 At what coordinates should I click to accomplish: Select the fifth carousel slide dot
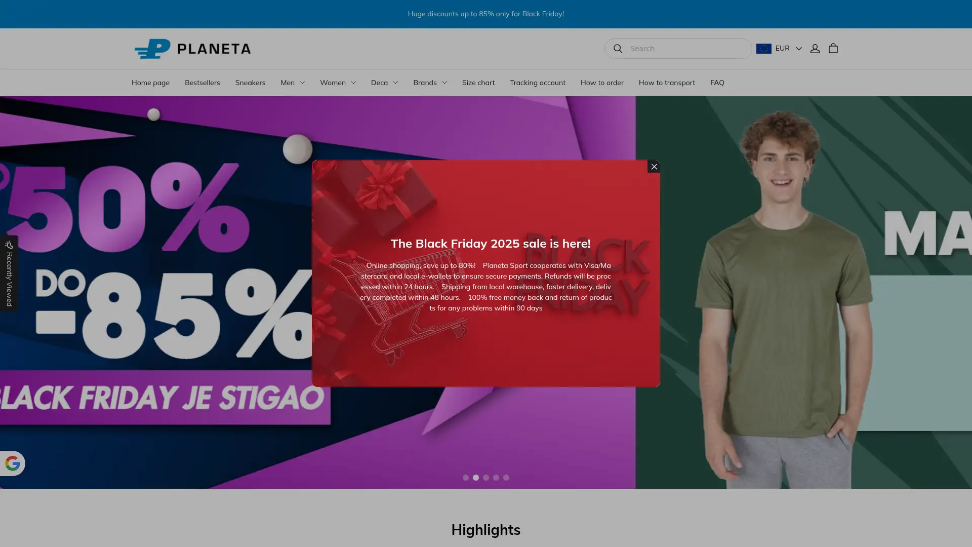point(506,478)
